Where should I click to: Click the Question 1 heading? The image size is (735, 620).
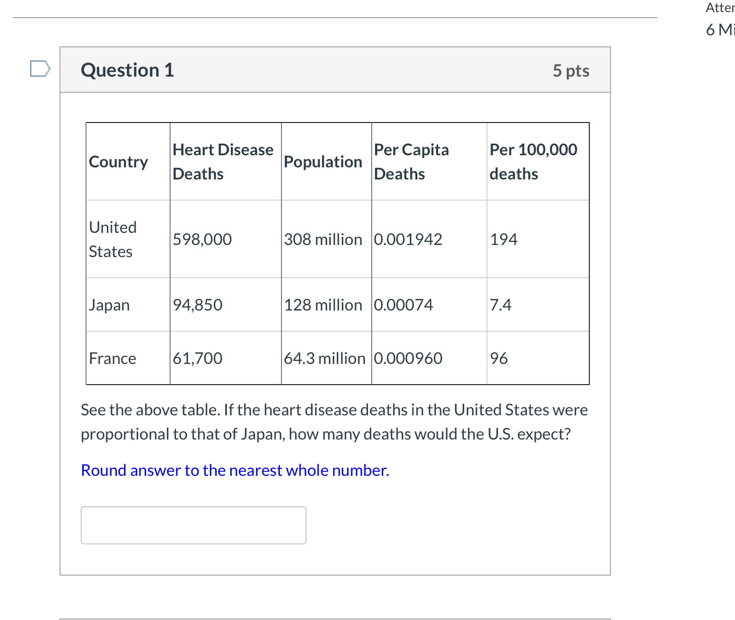pos(128,70)
